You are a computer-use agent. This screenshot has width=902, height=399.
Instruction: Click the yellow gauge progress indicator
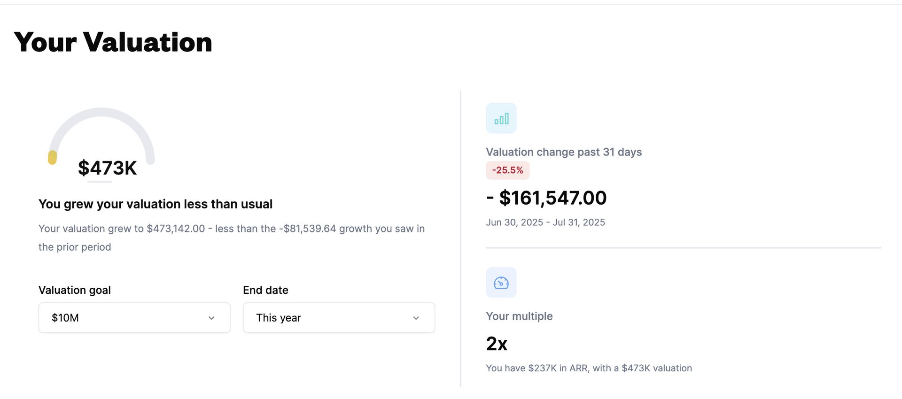coord(52,158)
